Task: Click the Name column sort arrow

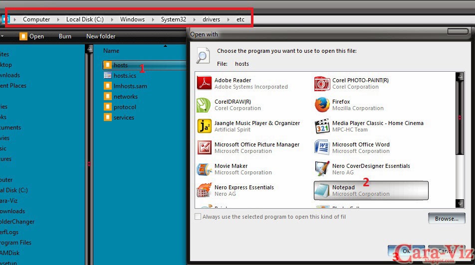Action: tap(165, 46)
